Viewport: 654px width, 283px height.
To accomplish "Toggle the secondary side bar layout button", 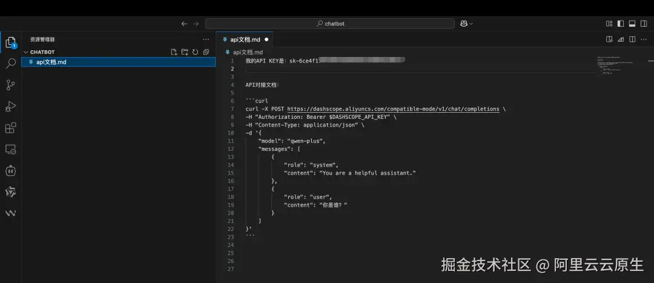I will coord(644,24).
